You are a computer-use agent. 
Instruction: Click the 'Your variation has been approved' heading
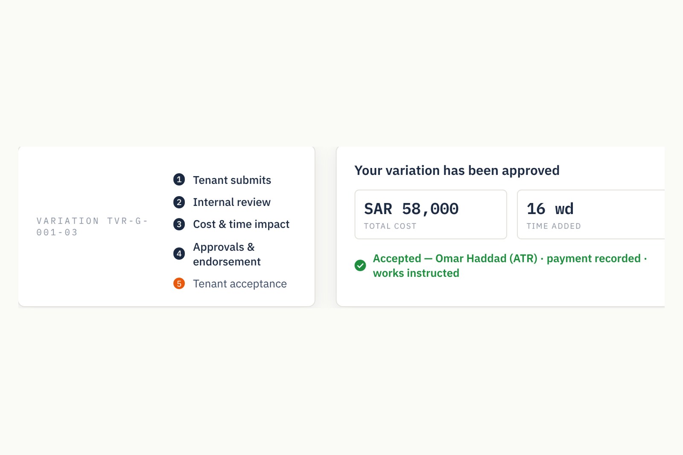(457, 171)
